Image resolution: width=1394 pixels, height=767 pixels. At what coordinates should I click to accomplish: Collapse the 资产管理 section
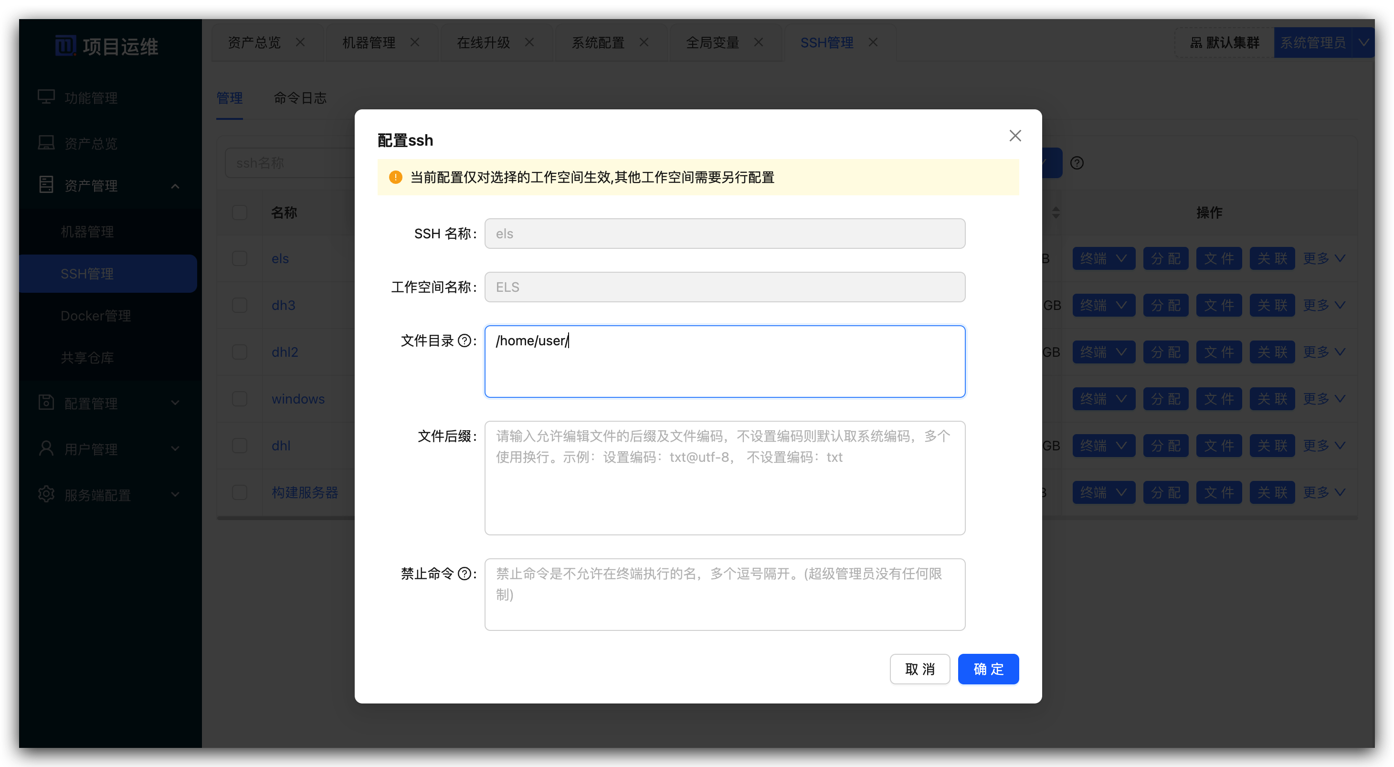click(x=175, y=185)
